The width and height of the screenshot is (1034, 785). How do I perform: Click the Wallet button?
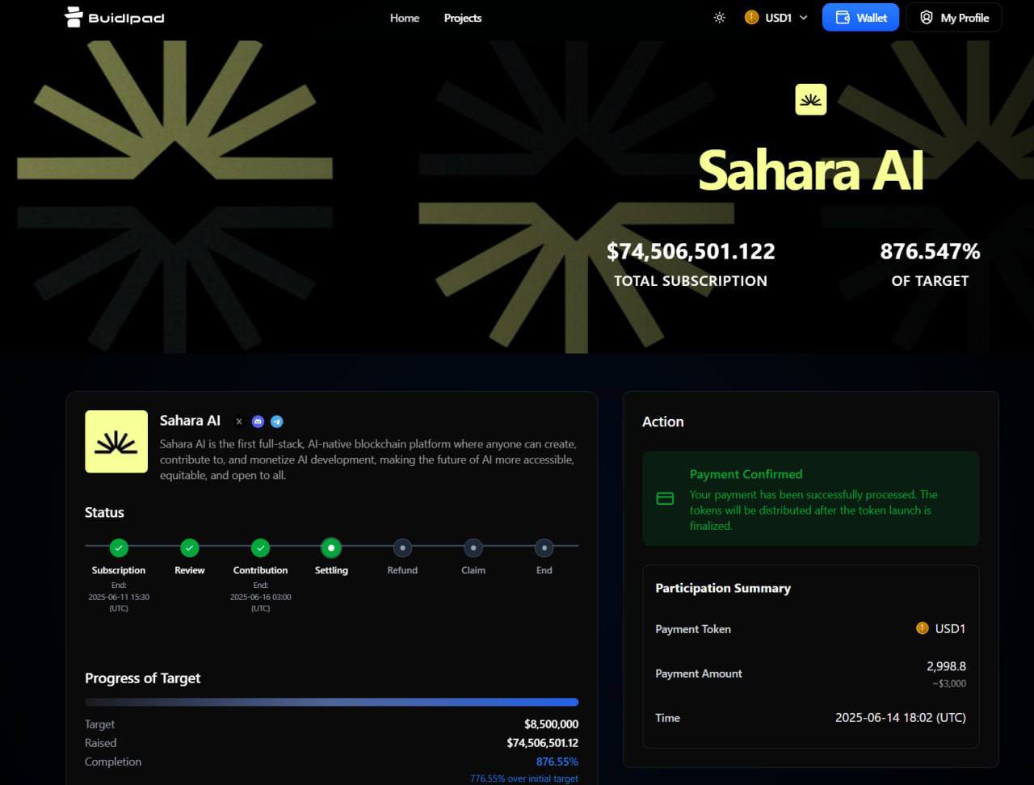click(860, 17)
